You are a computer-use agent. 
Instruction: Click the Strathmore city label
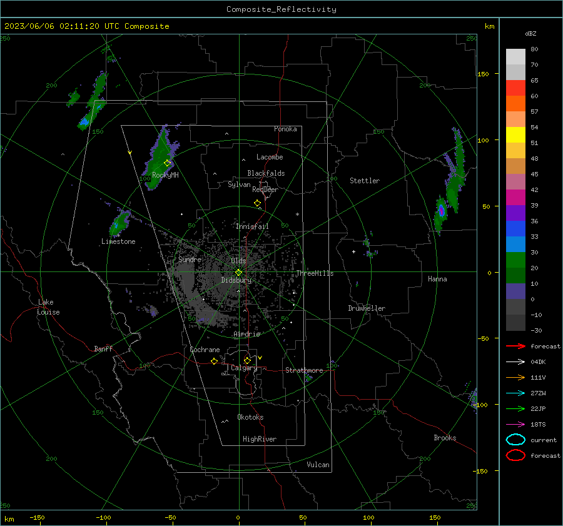click(304, 370)
